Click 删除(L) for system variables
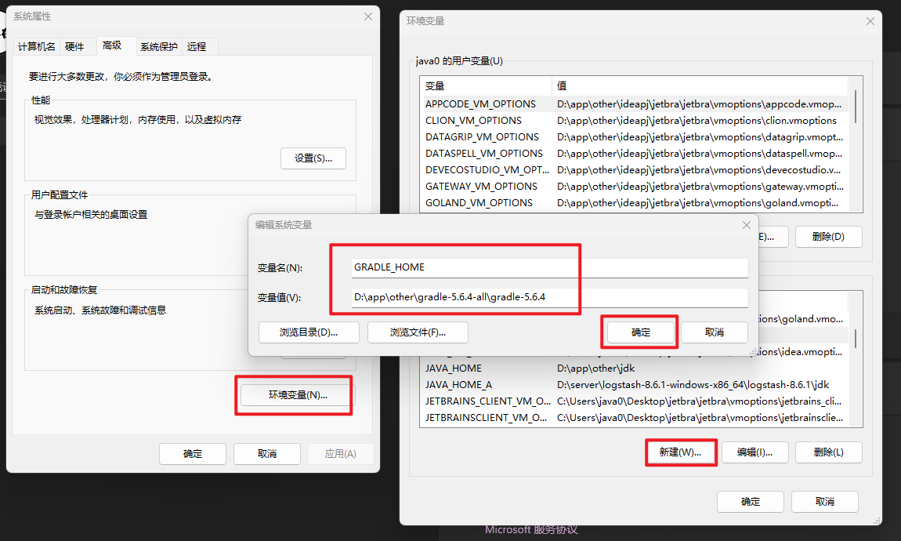Viewport: 901px width, 541px height. 828,452
